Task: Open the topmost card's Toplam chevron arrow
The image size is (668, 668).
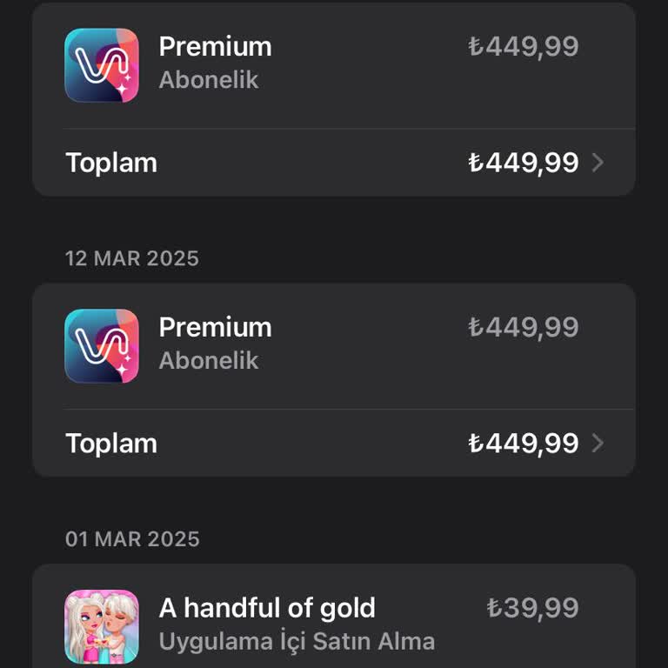Action: click(x=598, y=163)
